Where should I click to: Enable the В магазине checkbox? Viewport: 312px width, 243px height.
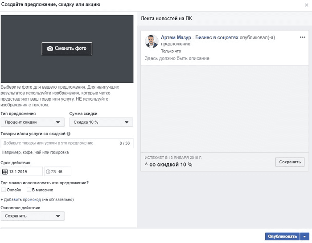pos(29,190)
